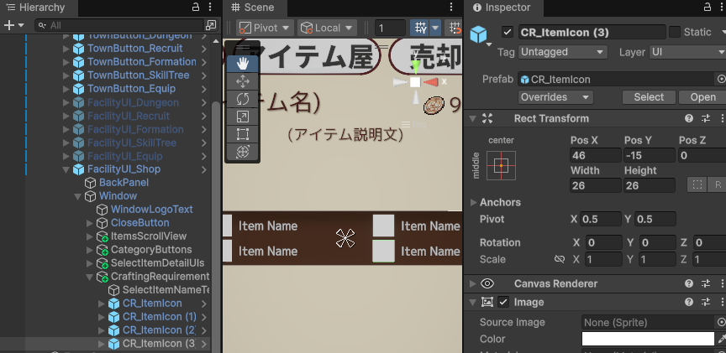The height and width of the screenshot is (353, 726).
Task: Select the Transform tool in Scene
Action: (x=243, y=151)
